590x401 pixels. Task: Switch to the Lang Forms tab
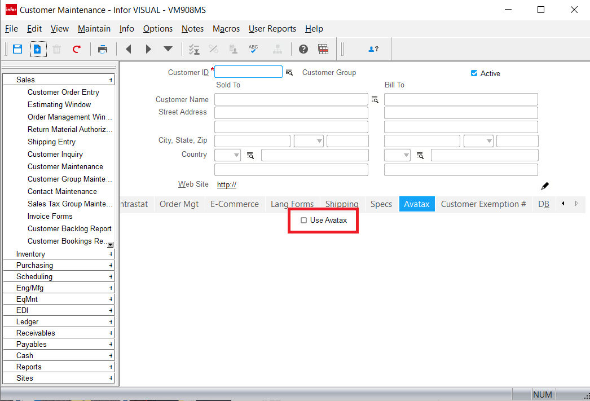(x=292, y=204)
